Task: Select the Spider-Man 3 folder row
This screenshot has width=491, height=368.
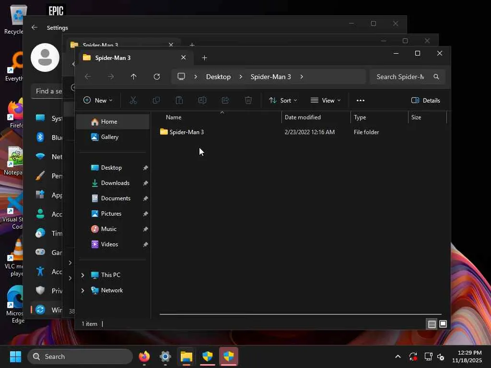Action: point(303,132)
